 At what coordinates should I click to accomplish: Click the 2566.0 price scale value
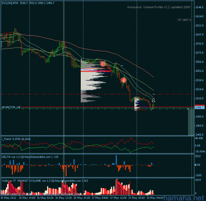(x=200, y=62)
